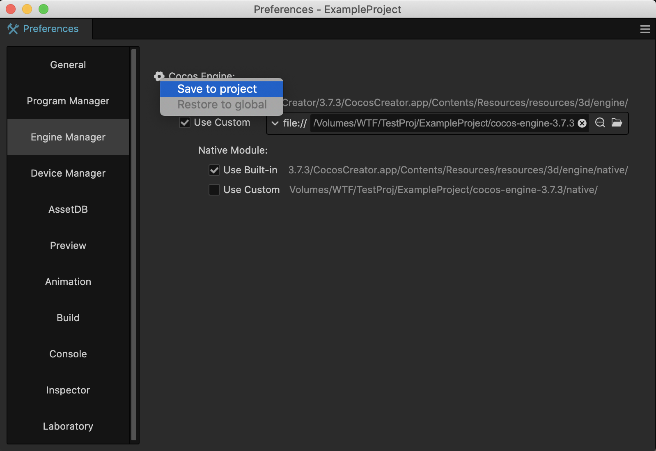
Task: Maximize the window with green button
Action: [x=44, y=9]
